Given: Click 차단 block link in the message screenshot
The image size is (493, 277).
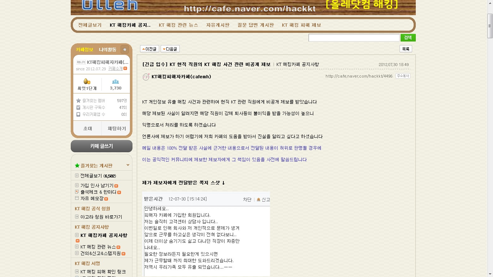Looking at the screenshot, I should click(247, 199).
